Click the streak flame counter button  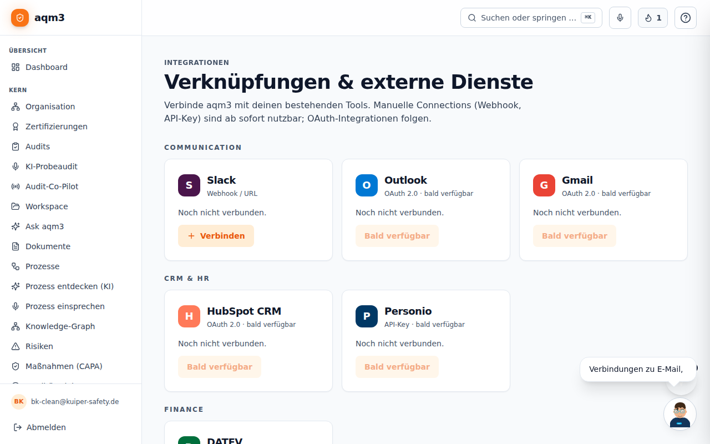[653, 18]
